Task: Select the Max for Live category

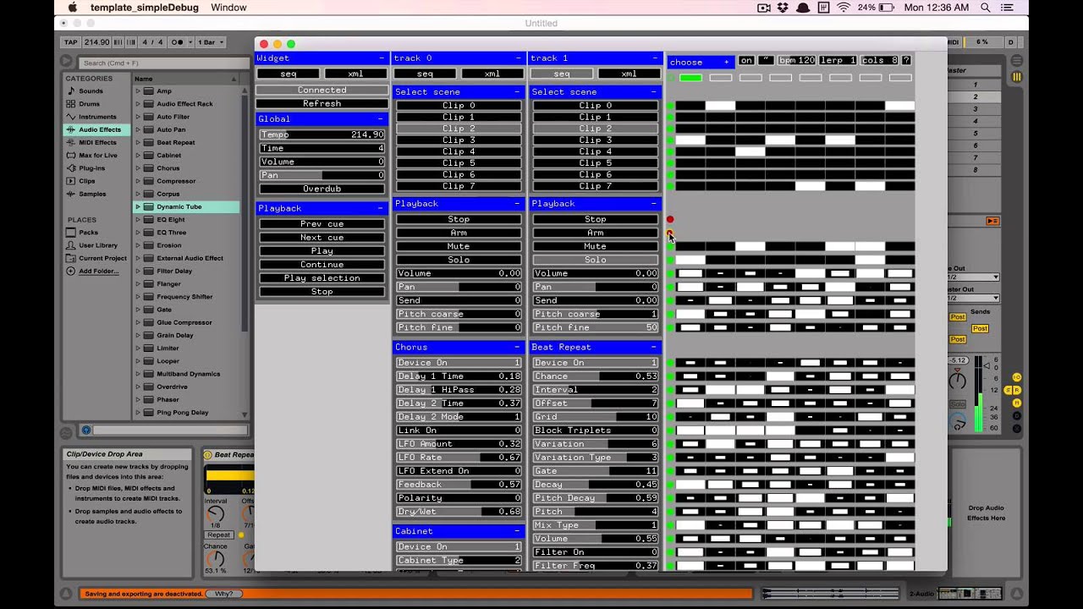Action: pos(98,155)
